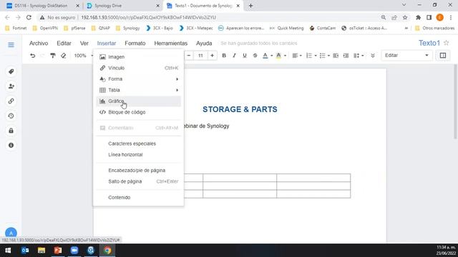Select Gráfico from Insertar menu
Screen dimensions: 458x257
point(138,101)
